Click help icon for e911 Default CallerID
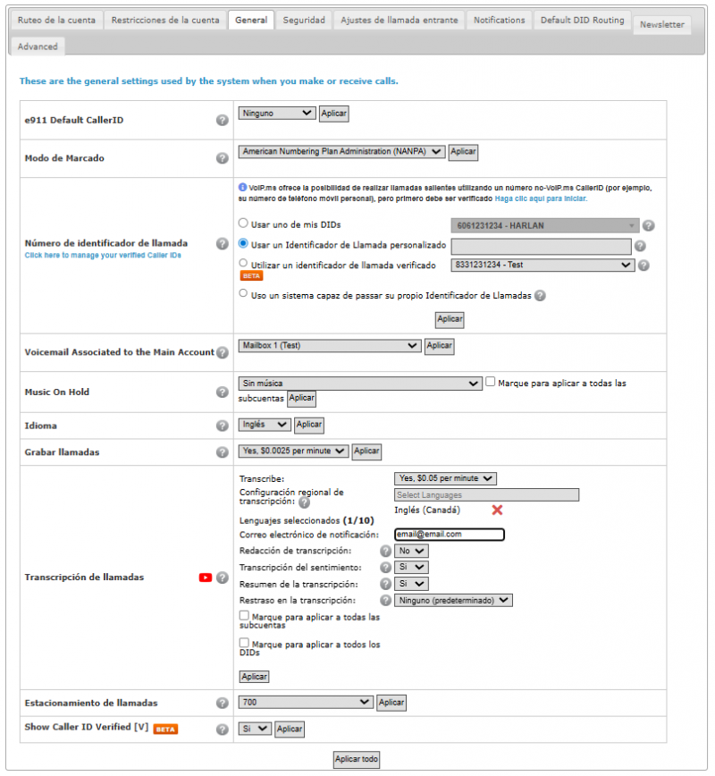 pyautogui.click(x=223, y=121)
